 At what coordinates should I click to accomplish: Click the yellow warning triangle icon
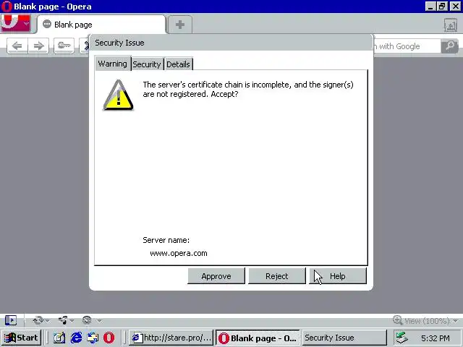pos(119,95)
